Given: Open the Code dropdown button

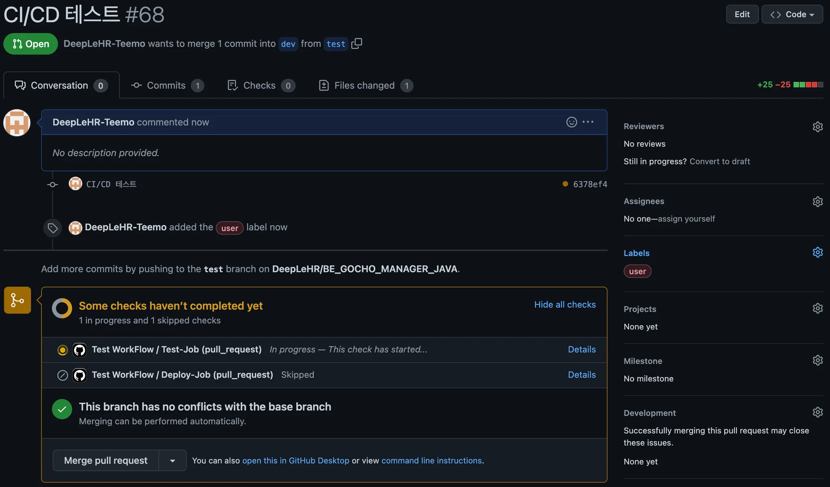Looking at the screenshot, I should tap(792, 15).
